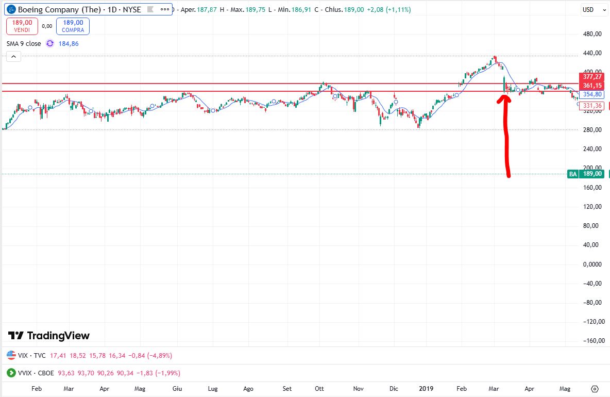610x397 pixels.
Task: Collapse the indicator legend with chevron
Action: (13, 57)
